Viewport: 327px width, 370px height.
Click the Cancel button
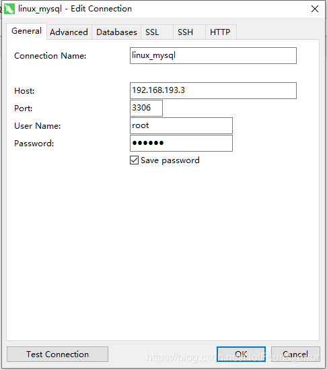point(295,354)
